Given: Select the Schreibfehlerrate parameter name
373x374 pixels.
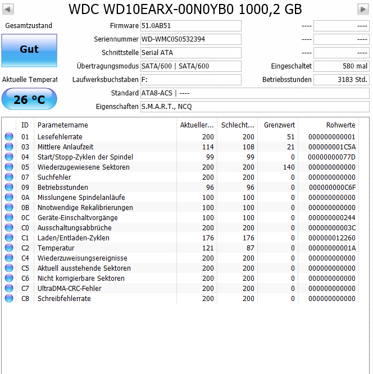Looking at the screenshot, I should [64, 298].
